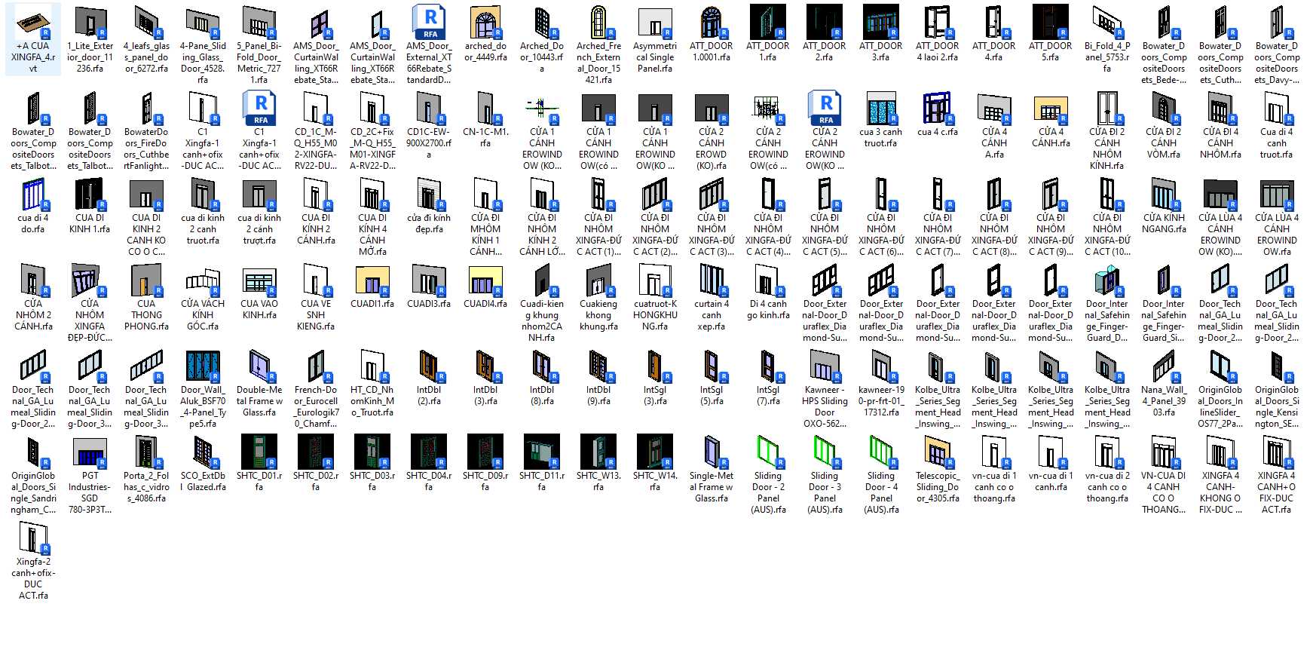Click the ATT_DOOR 4 laoi 2.rfa name
The image size is (1313, 662).
(938, 51)
